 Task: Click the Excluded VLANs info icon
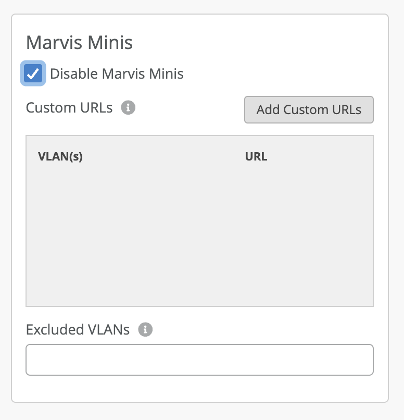pyautogui.click(x=145, y=329)
